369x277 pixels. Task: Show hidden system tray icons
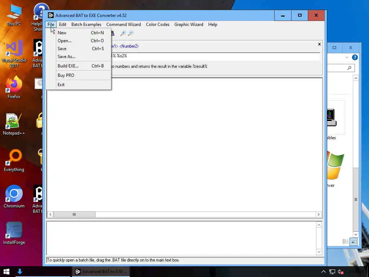pos(324,272)
